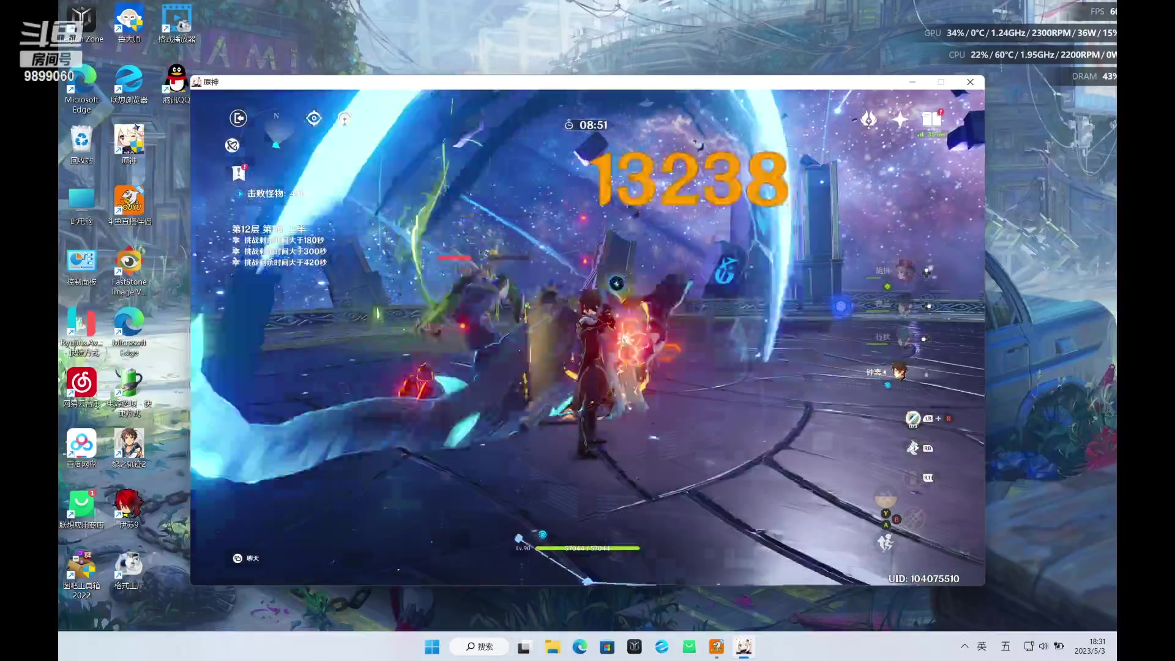Click the taskbar 搜索 search box
1175x661 pixels.
click(x=479, y=647)
